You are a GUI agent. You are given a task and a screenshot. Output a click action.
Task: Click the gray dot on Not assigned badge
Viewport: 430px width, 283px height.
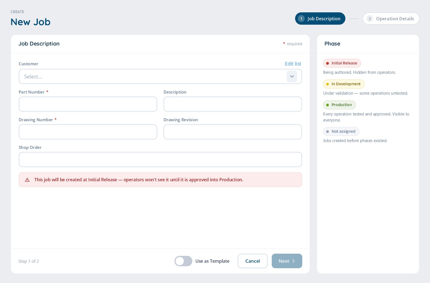click(x=327, y=132)
